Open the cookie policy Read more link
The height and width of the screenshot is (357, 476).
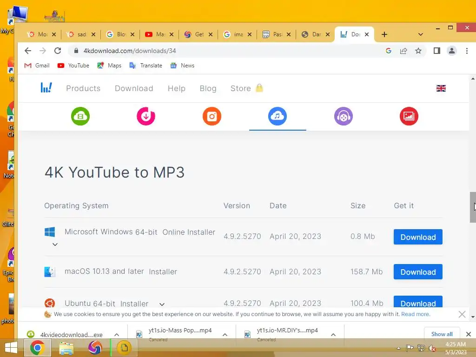point(416,314)
